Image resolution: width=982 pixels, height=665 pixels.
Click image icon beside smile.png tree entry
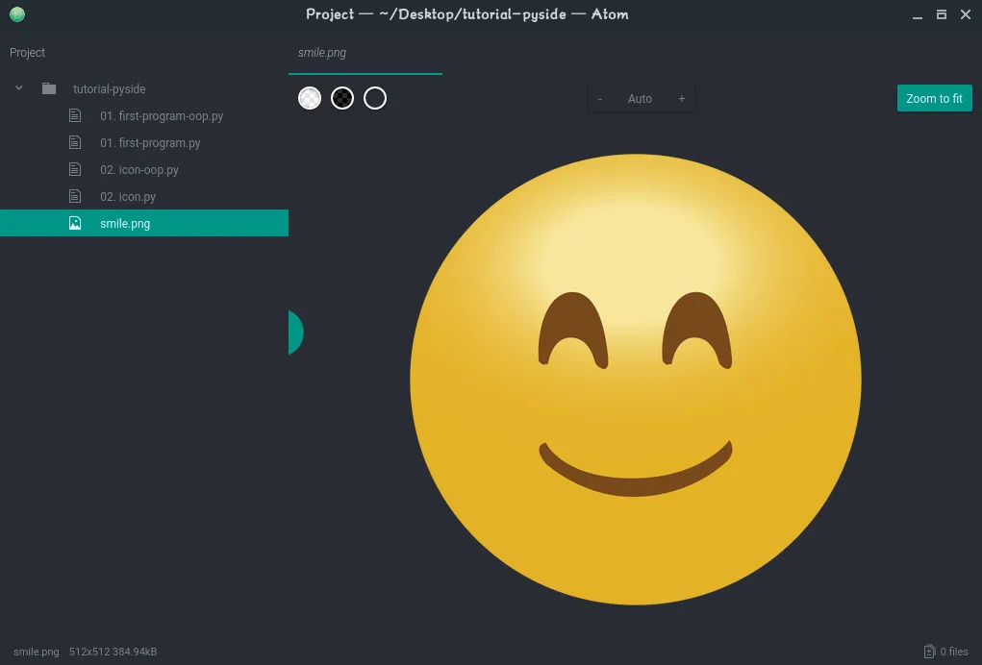(74, 223)
